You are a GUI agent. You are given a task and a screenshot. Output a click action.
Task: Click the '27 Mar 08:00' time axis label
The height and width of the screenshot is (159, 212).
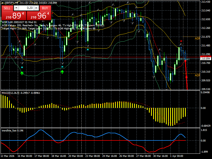pos(144,156)
